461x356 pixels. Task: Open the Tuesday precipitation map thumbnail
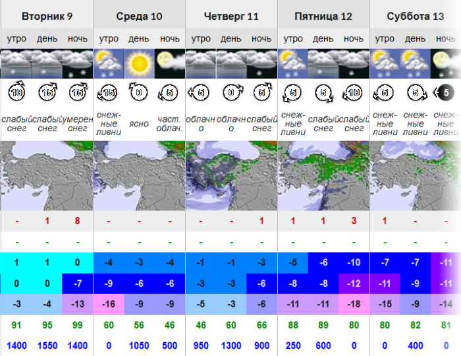(47, 175)
